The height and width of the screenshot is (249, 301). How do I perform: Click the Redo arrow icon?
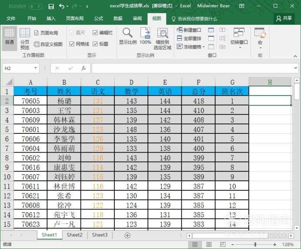[x=74, y=7]
